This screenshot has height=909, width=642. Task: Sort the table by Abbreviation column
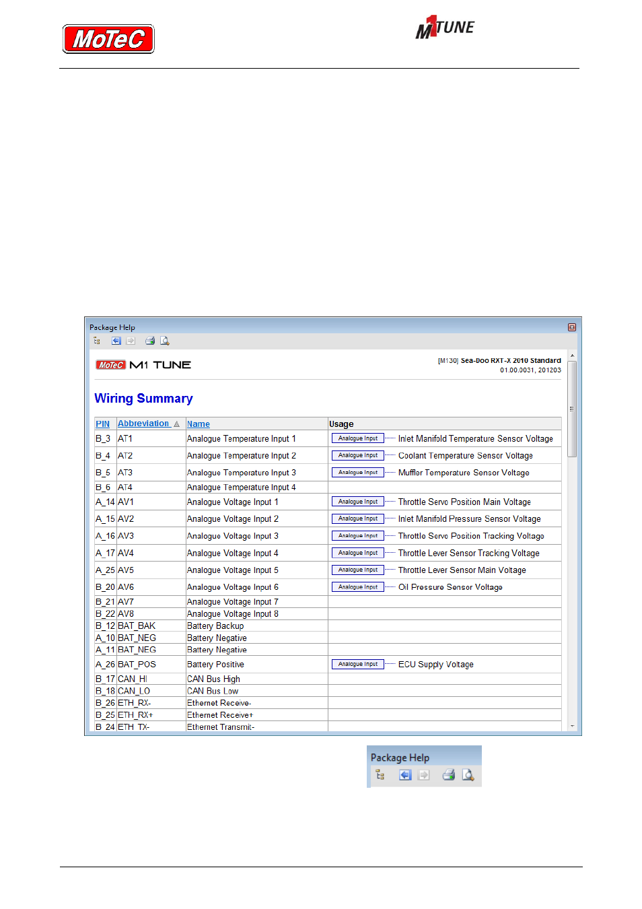pos(143,424)
